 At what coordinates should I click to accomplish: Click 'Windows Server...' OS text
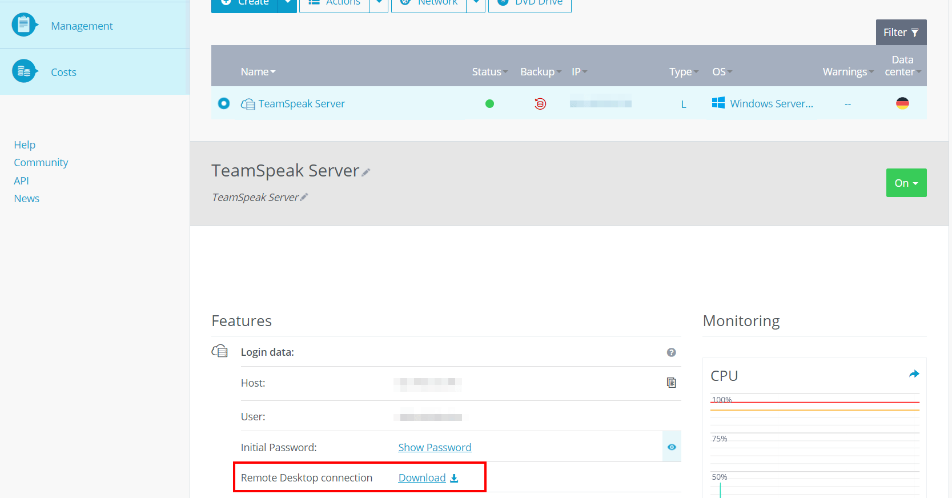[x=772, y=103]
